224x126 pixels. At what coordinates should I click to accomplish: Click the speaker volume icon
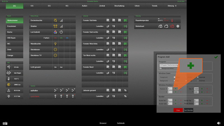(x=218, y=123)
